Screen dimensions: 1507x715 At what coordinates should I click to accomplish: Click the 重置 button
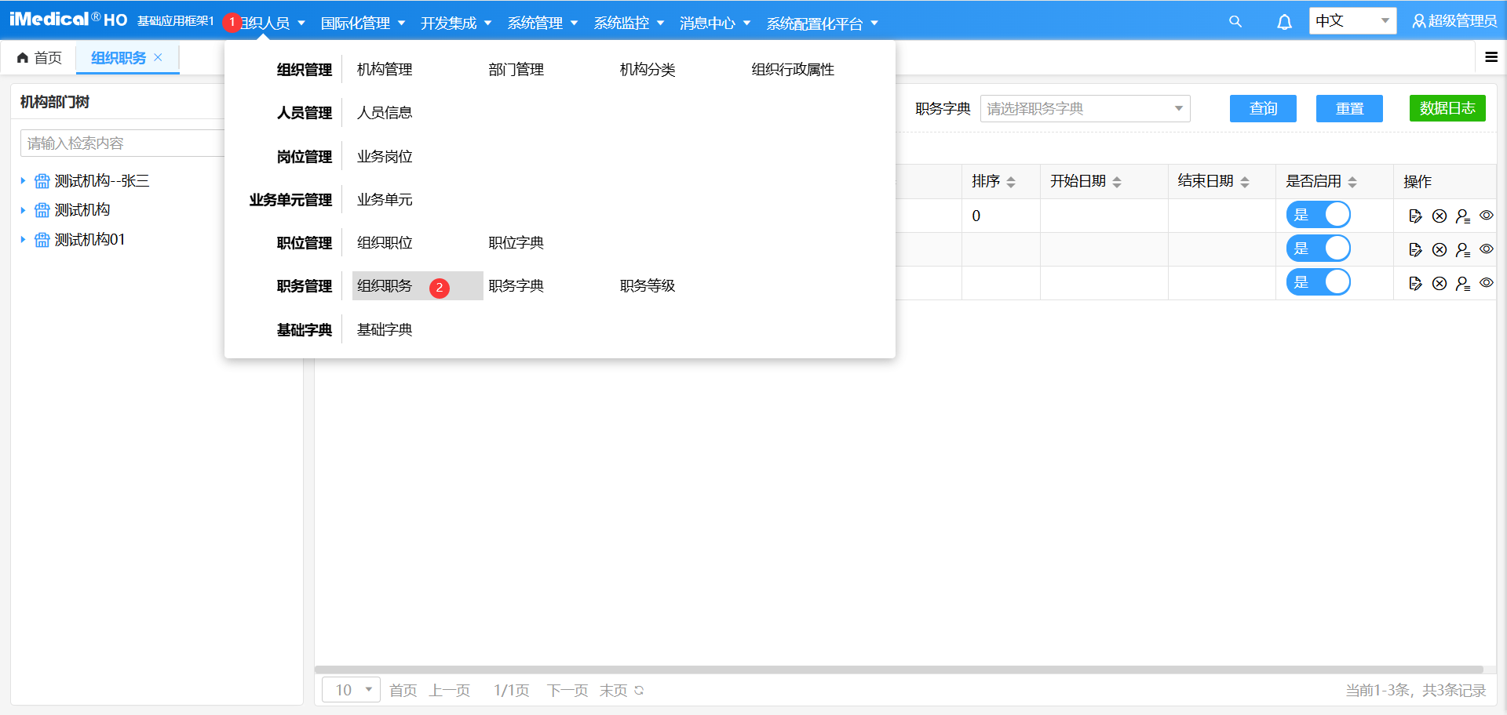click(1349, 108)
